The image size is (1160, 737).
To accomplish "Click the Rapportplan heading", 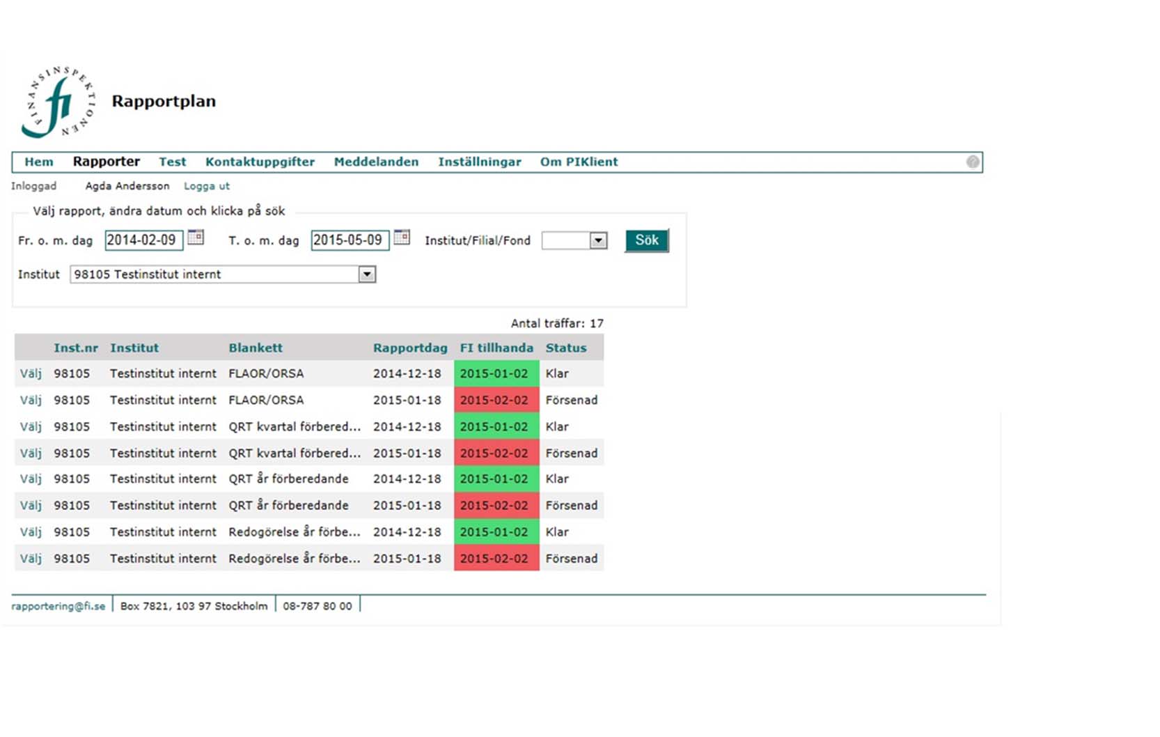I will (164, 101).
